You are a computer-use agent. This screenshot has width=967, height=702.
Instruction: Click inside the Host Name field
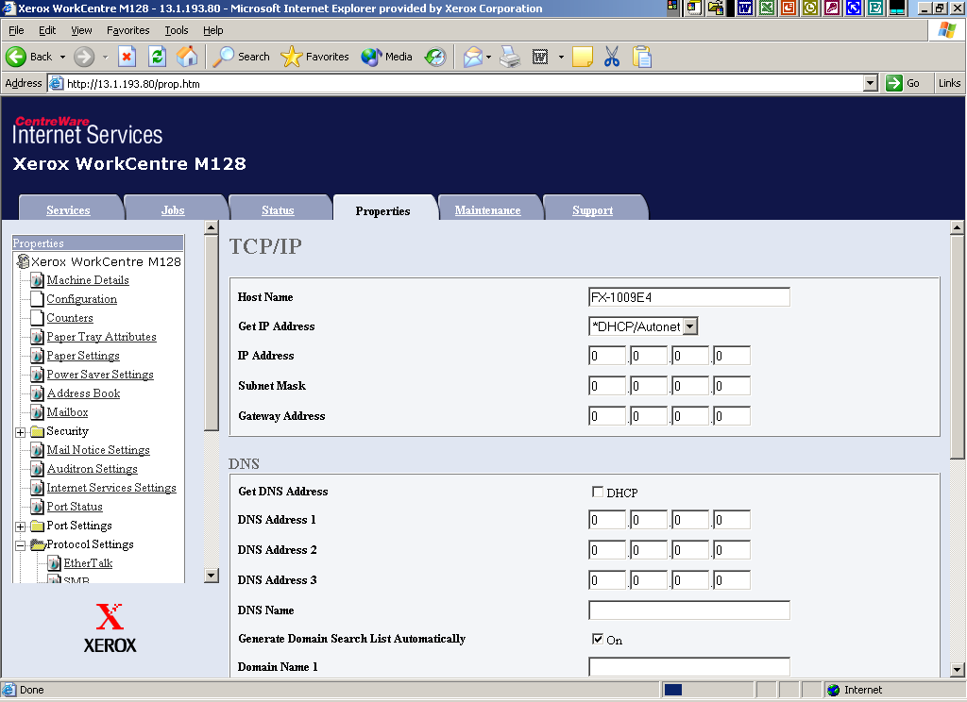(x=688, y=297)
